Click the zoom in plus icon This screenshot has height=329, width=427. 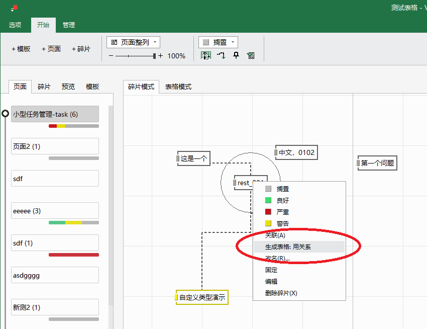point(161,56)
